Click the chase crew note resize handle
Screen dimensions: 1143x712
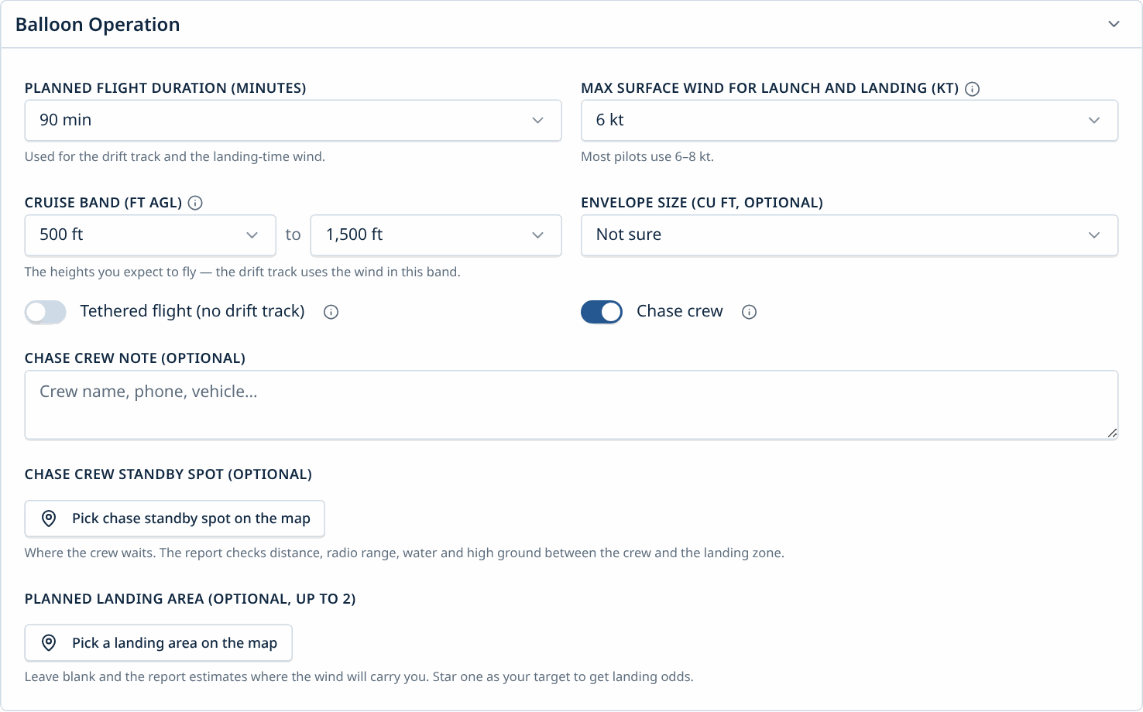coord(1112,433)
